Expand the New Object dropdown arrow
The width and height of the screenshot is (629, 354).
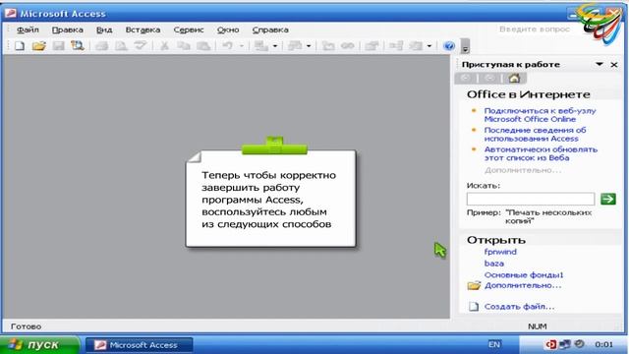429,46
